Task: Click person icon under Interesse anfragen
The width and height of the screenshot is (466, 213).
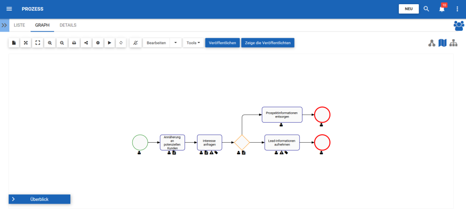Action: pyautogui.click(x=201, y=153)
